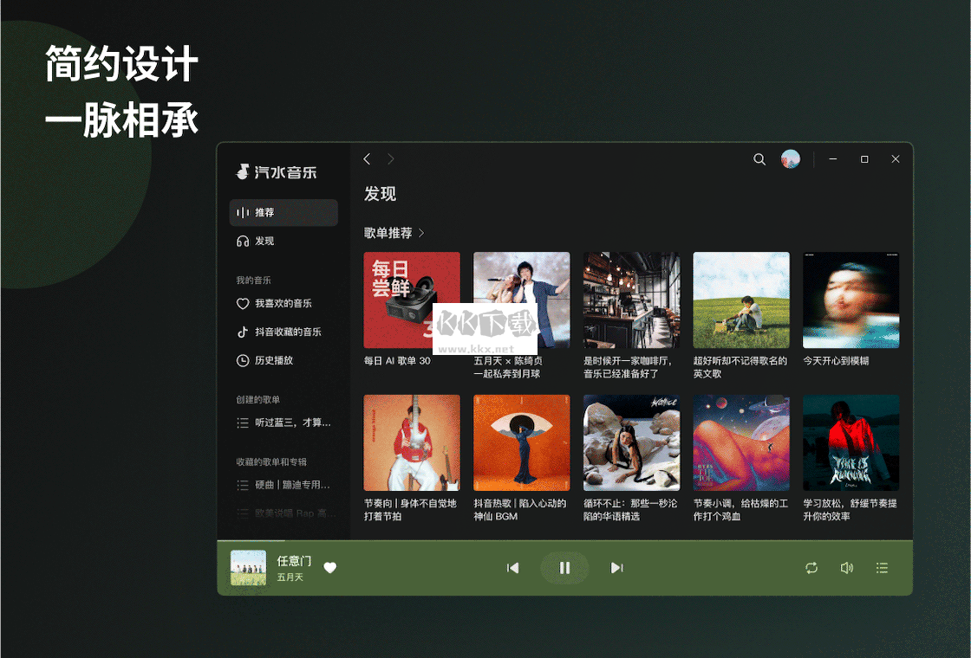Image resolution: width=971 pixels, height=658 pixels.
Task: Pause the currently playing song
Action: [x=564, y=567]
